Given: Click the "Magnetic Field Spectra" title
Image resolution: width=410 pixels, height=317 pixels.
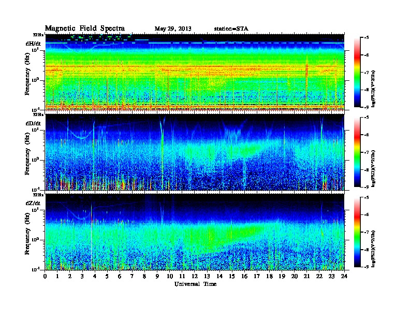Looking at the screenshot, I should tap(85, 28).
